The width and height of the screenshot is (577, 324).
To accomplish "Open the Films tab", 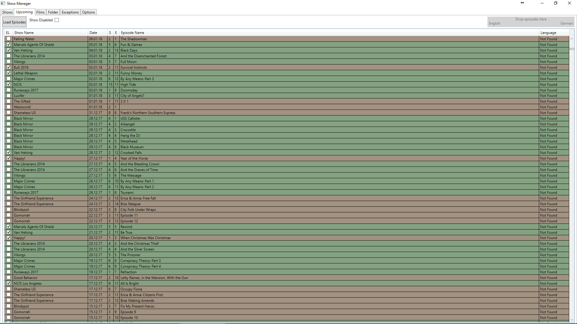I will pyautogui.click(x=40, y=12).
